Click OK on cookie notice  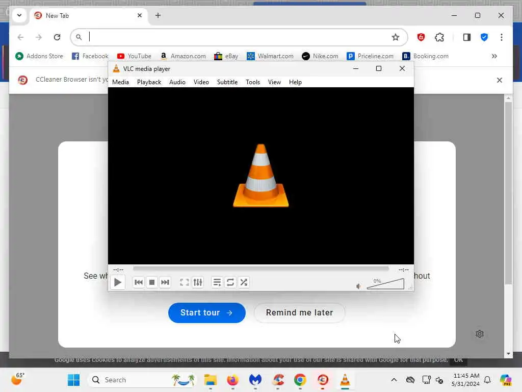[x=458, y=360]
